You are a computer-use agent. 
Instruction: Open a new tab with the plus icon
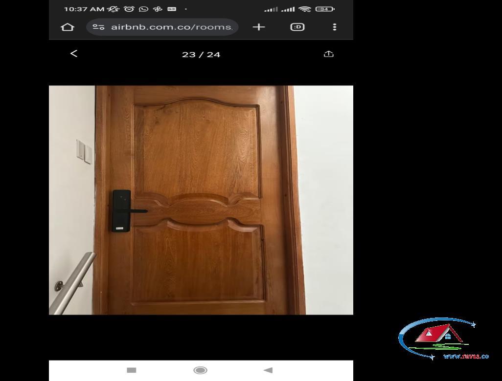pyautogui.click(x=259, y=27)
